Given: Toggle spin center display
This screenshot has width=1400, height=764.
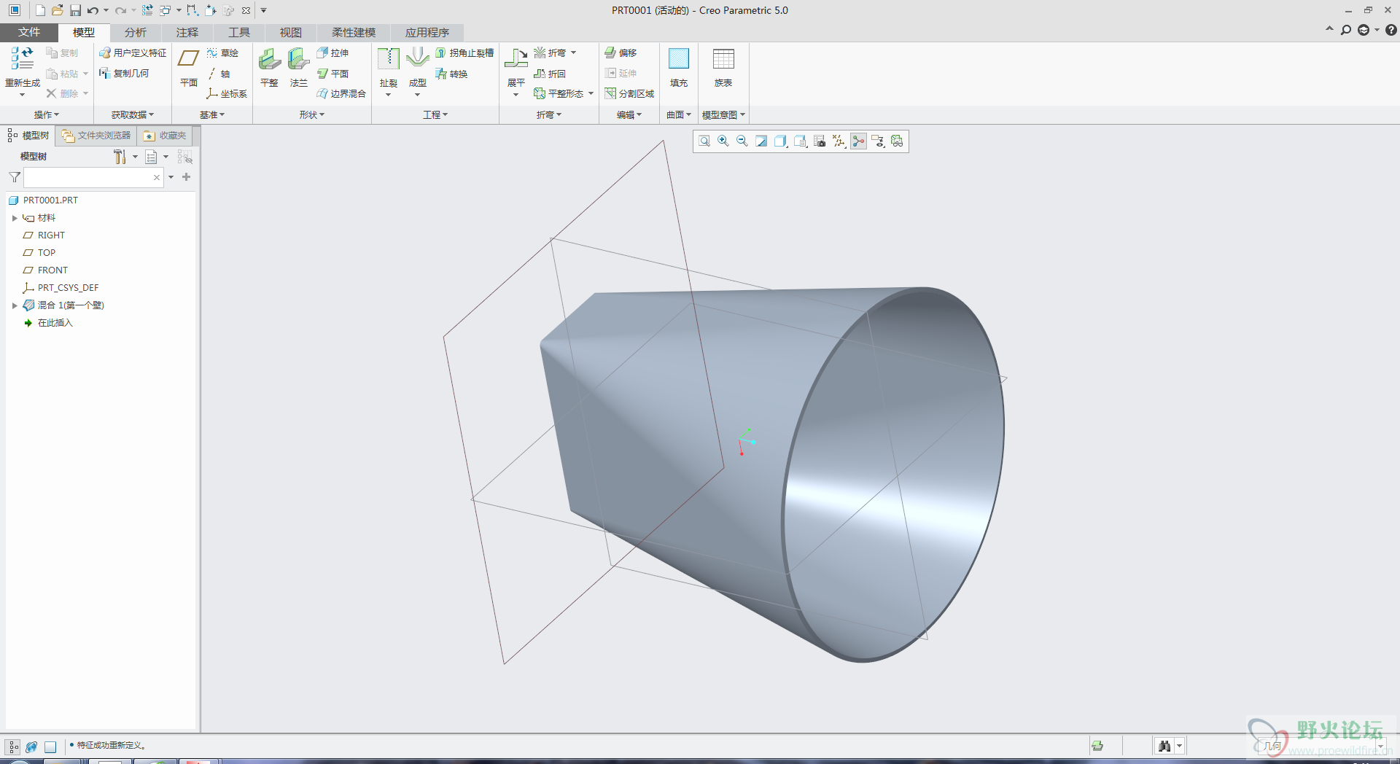Looking at the screenshot, I should (859, 141).
